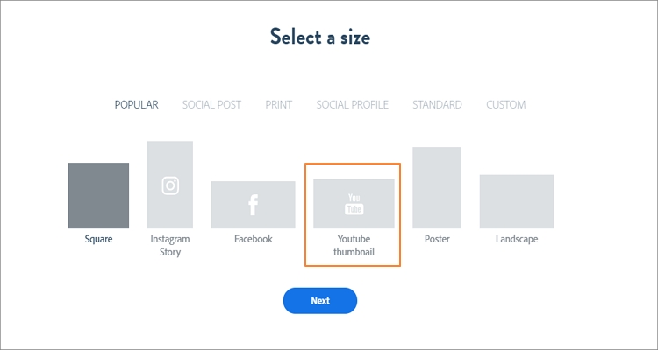Open the SOCIAL PROFILE tab
The width and height of the screenshot is (658, 350).
click(353, 105)
